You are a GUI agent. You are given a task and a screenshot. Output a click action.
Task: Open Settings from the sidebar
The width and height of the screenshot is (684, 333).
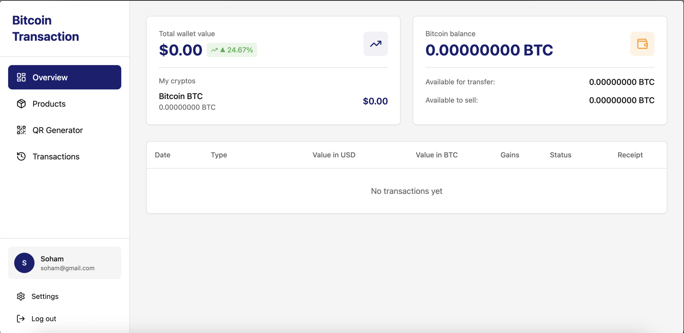[45, 296]
